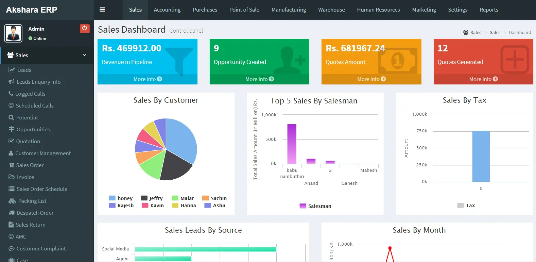
Task: Click the Quotation check-square icon
Action: click(x=11, y=141)
